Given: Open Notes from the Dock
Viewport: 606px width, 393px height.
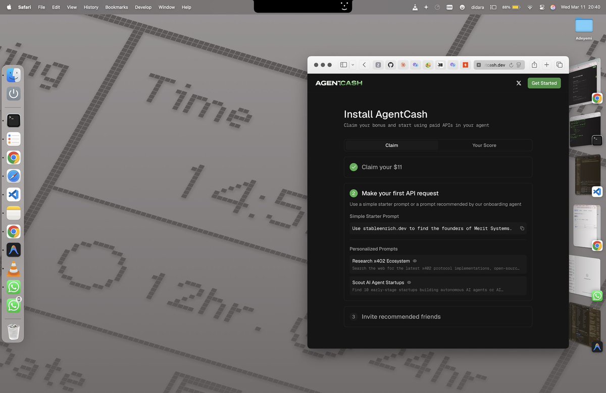Looking at the screenshot, I should click(x=14, y=213).
